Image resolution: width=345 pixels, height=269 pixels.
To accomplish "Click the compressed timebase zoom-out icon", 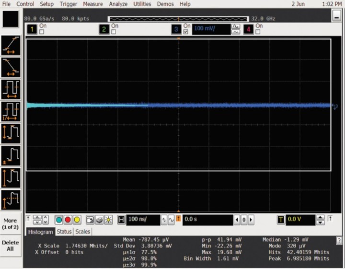I will coord(164,220).
